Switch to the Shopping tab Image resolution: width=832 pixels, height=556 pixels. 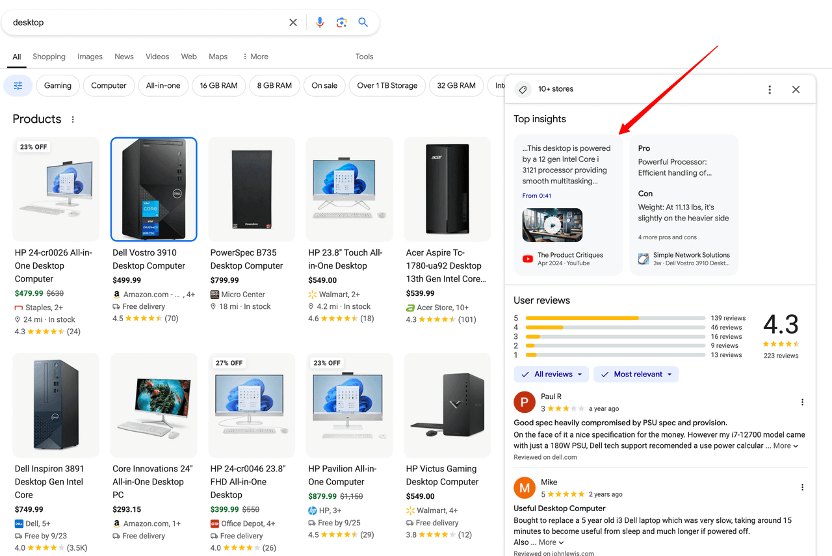49,57
